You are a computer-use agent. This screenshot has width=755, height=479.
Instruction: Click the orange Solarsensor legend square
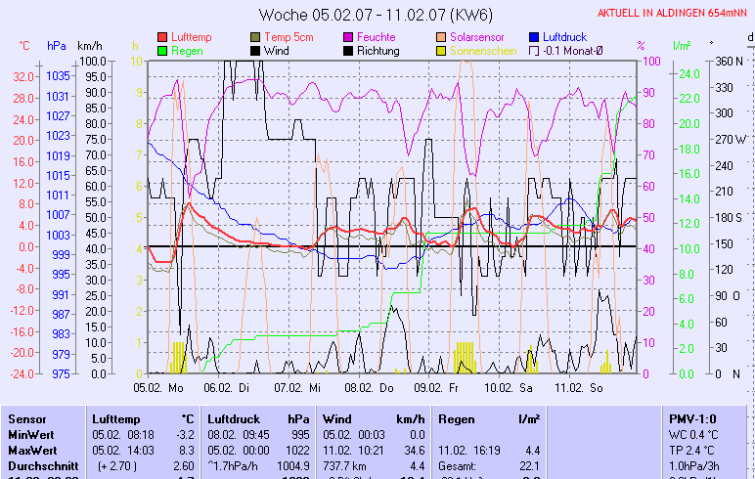[442, 36]
